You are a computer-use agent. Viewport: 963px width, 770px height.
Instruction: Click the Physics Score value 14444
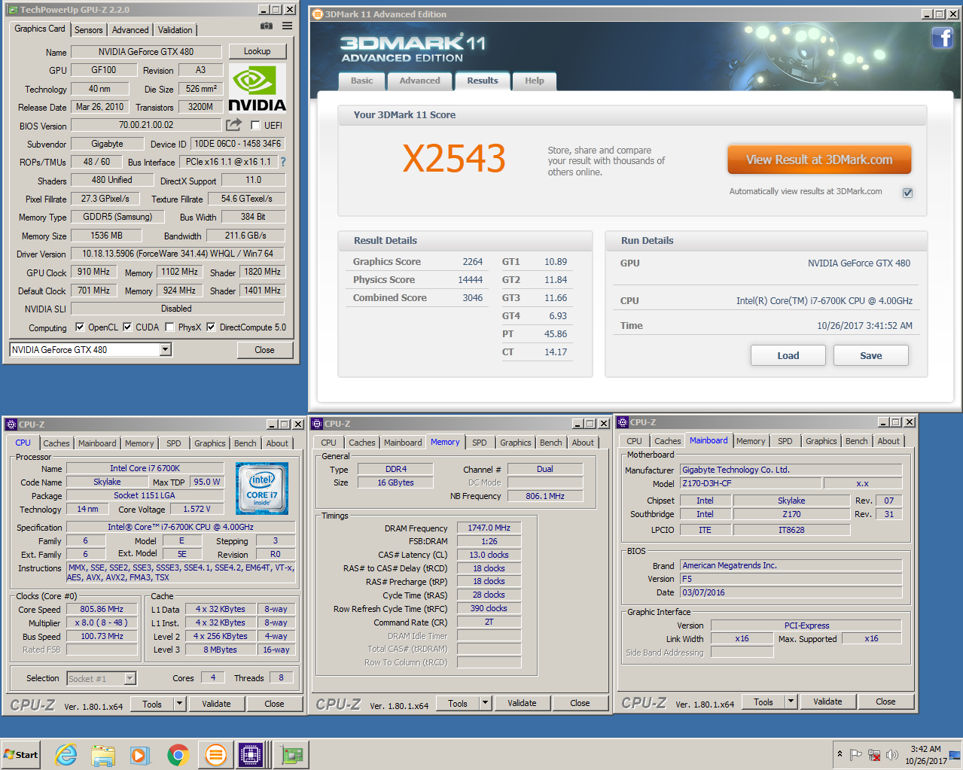(470, 280)
